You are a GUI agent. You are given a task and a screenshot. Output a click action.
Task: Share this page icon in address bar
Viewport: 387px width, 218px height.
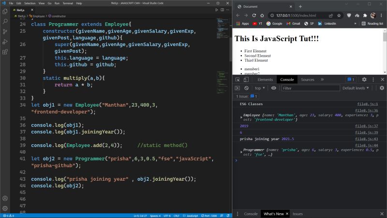tap(331, 16)
